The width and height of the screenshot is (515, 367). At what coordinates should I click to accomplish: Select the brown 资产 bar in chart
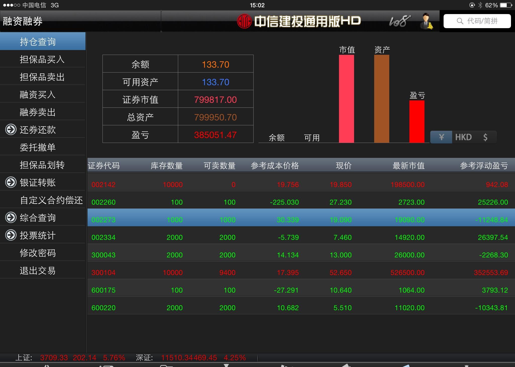(381, 99)
